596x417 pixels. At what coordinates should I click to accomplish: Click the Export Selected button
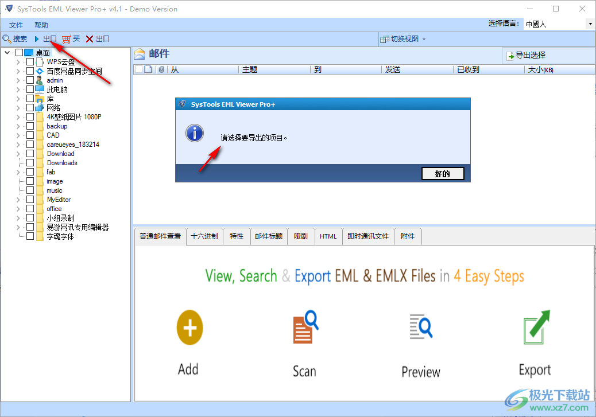548,56
